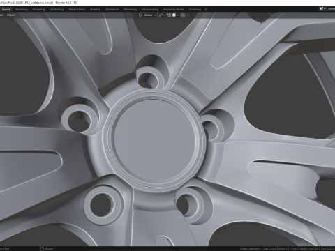This screenshot has height=251, width=335.
Task: Open the Geometry Nodes workspace tab
Action: pyautogui.click(x=174, y=10)
